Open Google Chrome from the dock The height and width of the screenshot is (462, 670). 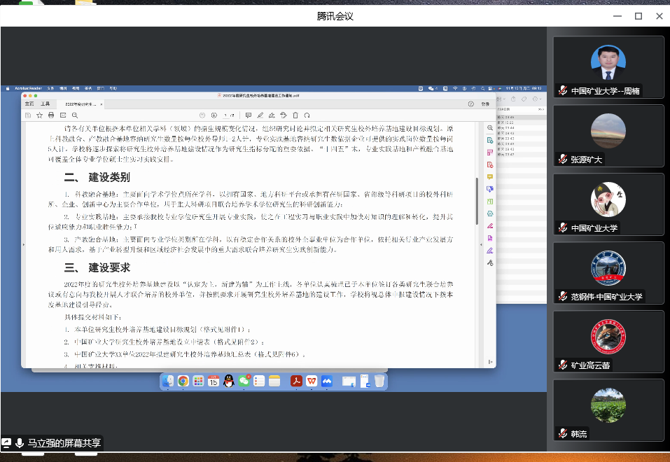(x=183, y=381)
